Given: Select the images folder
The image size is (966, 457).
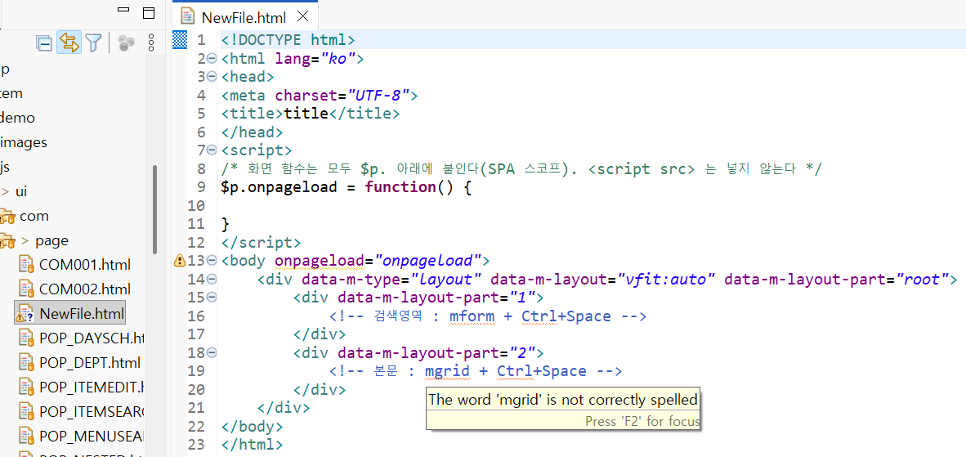Looking at the screenshot, I should pyautogui.click(x=24, y=142).
